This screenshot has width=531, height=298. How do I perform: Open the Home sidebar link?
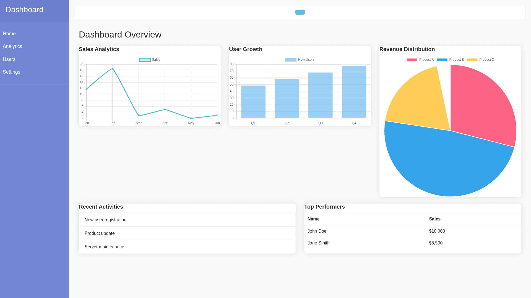point(9,34)
